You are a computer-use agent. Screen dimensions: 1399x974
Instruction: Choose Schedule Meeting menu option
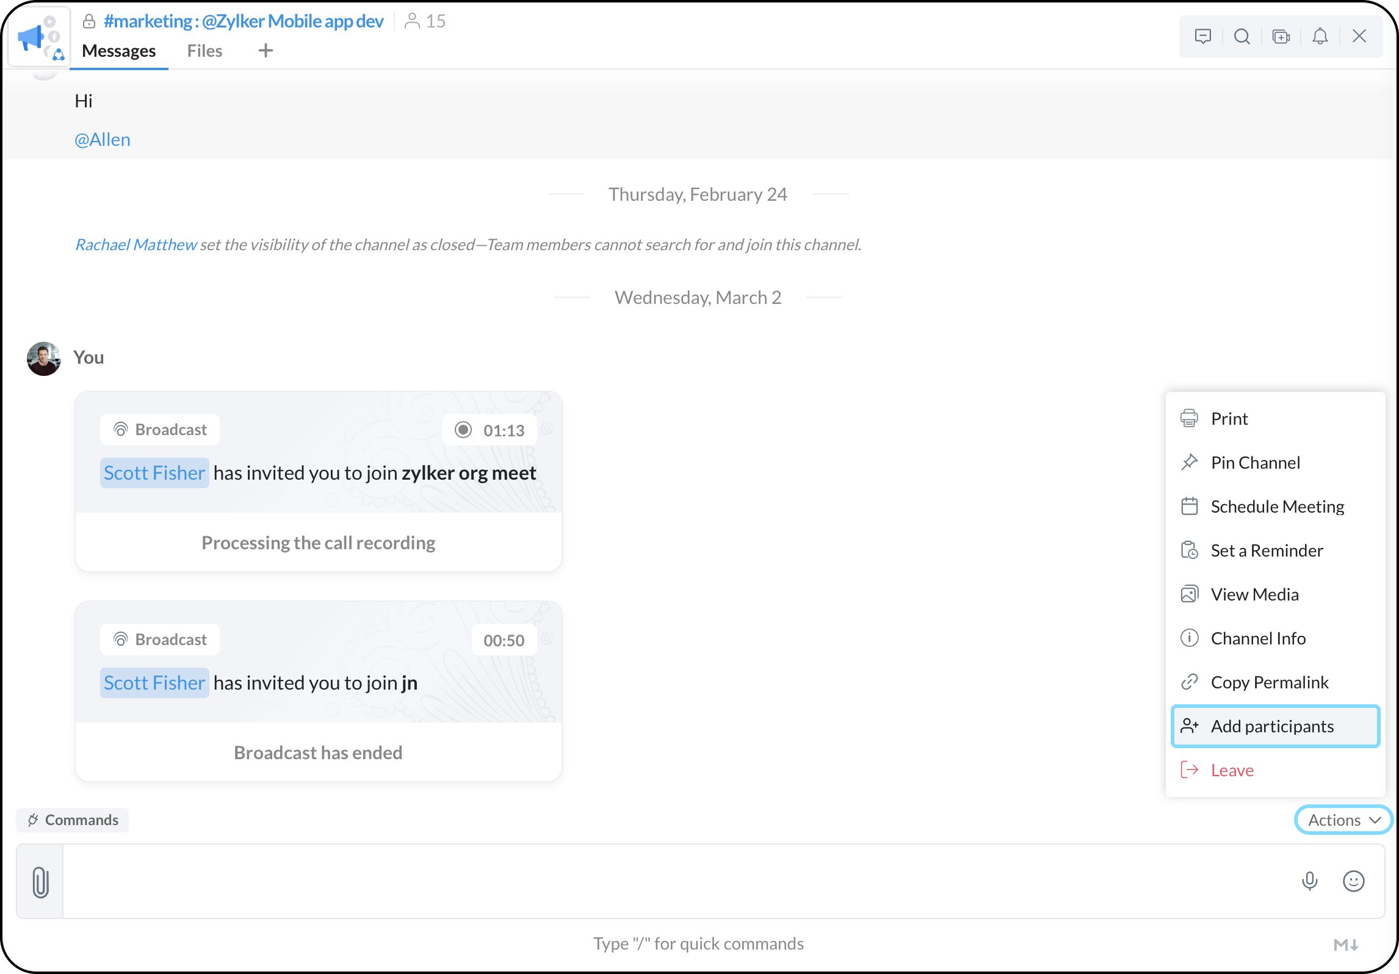point(1277,507)
